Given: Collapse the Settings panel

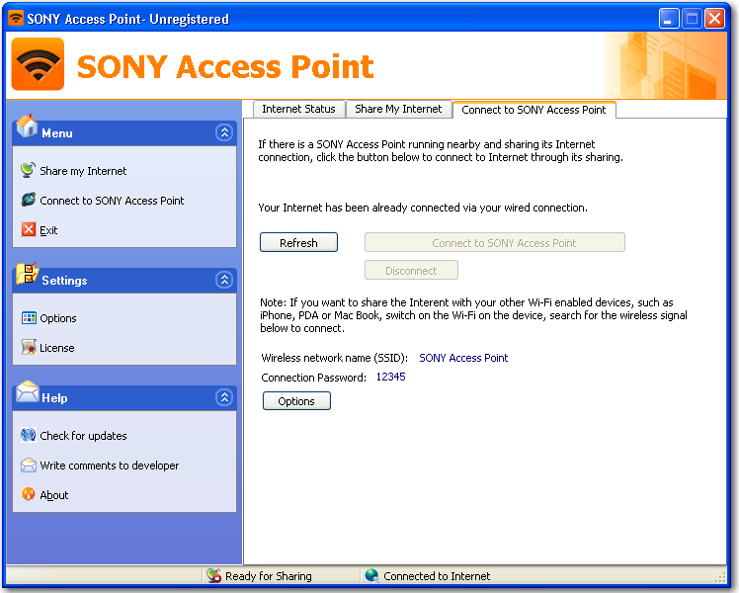Looking at the screenshot, I should (x=224, y=280).
